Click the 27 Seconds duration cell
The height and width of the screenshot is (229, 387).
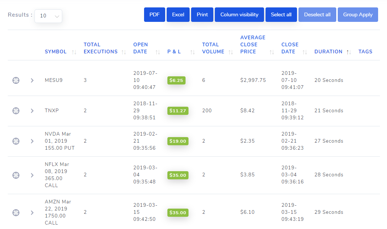coord(329,141)
